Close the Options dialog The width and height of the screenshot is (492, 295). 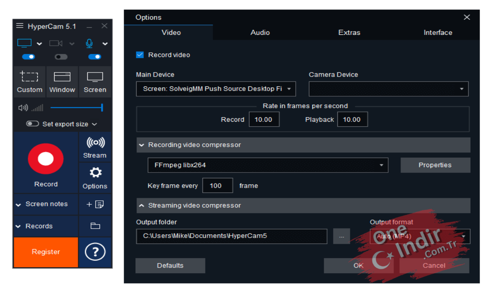point(467,17)
